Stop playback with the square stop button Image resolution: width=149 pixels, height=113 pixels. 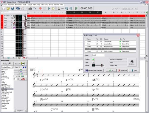pos(45,8)
